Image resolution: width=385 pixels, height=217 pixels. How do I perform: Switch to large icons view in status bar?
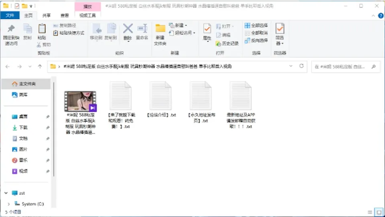click(379, 212)
